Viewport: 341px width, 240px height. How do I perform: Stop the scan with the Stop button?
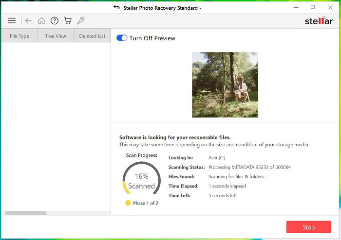click(x=308, y=227)
